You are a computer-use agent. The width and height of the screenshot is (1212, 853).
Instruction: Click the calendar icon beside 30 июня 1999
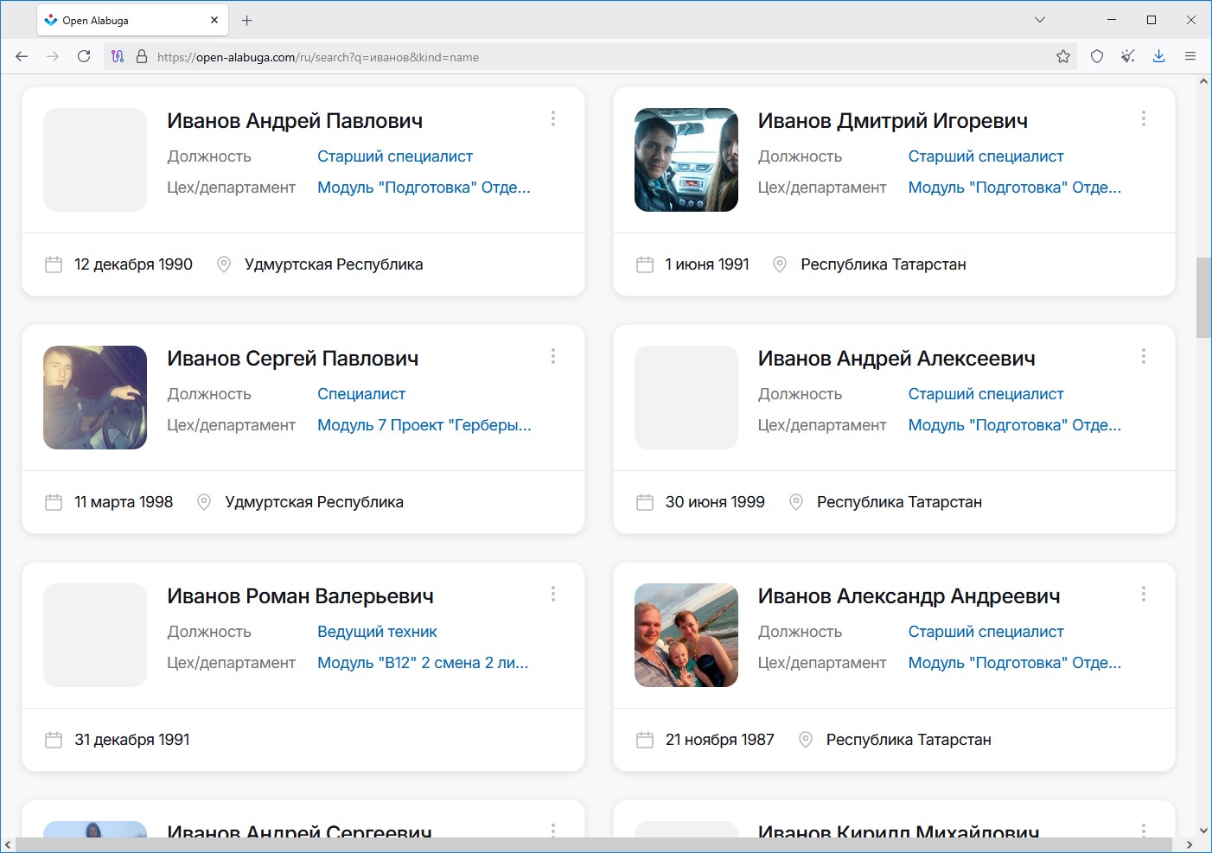point(645,502)
